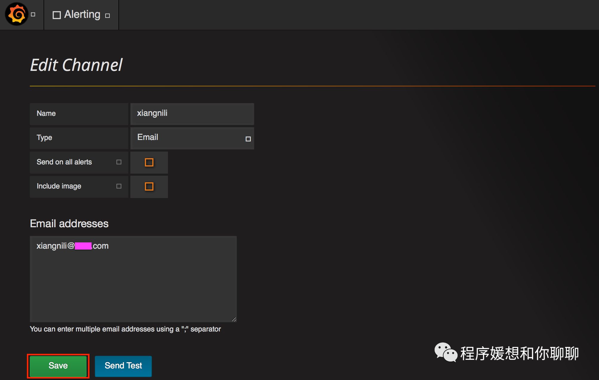The width and height of the screenshot is (599, 380).
Task: Toggle the Include image checkbox
Action: [149, 186]
